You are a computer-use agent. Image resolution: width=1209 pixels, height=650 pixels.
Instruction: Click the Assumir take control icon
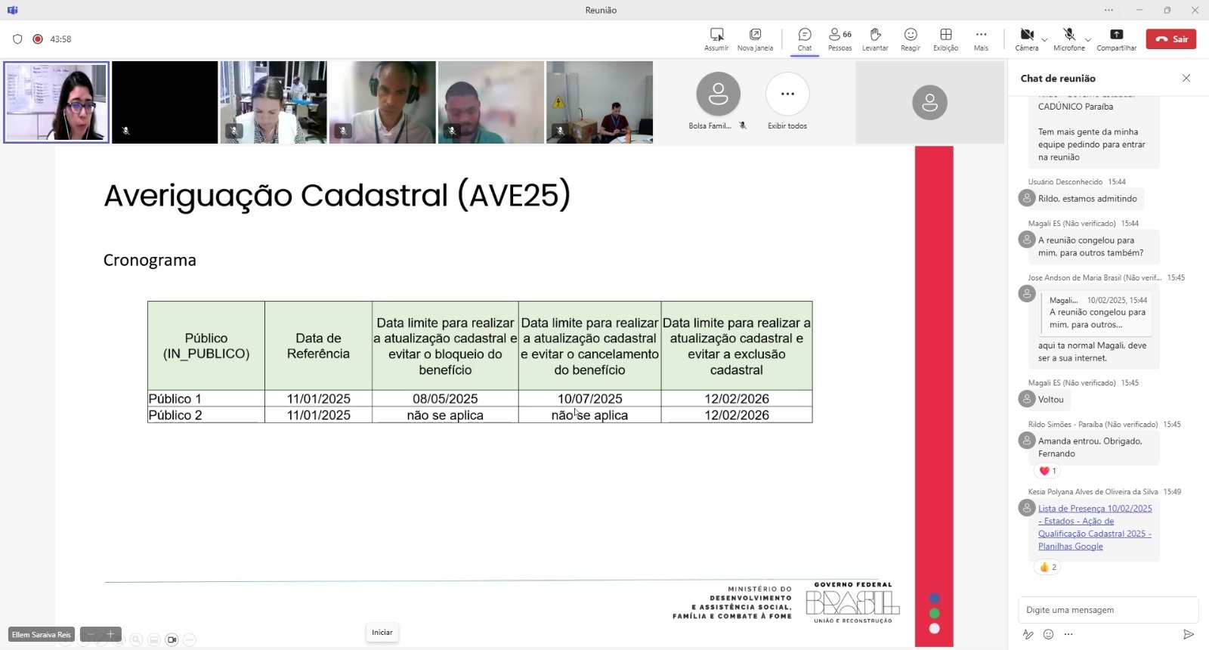click(x=716, y=35)
